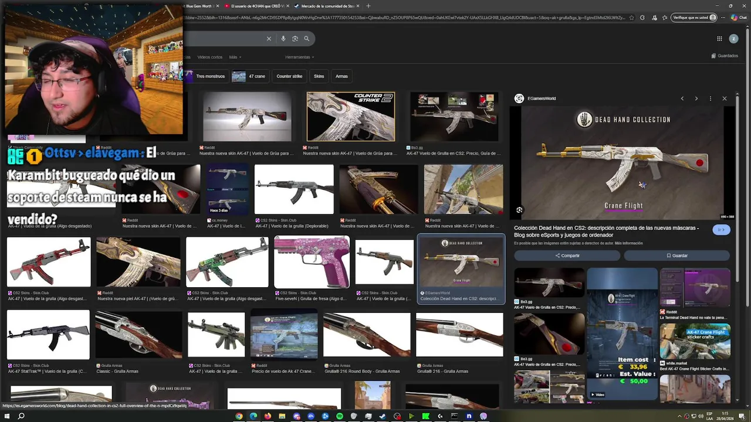Open the Counter Strike 2 logo thumbnail
This screenshot has width=751, height=422.
351,117
